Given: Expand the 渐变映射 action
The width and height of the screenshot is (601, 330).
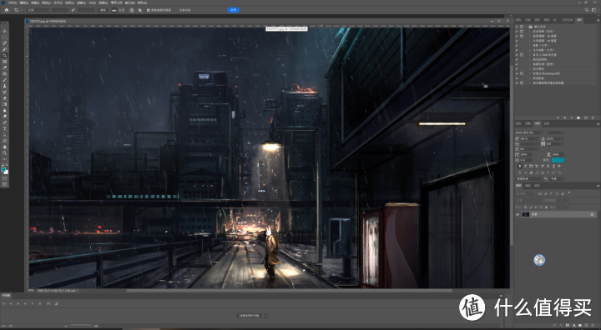Looking at the screenshot, I should (530, 78).
